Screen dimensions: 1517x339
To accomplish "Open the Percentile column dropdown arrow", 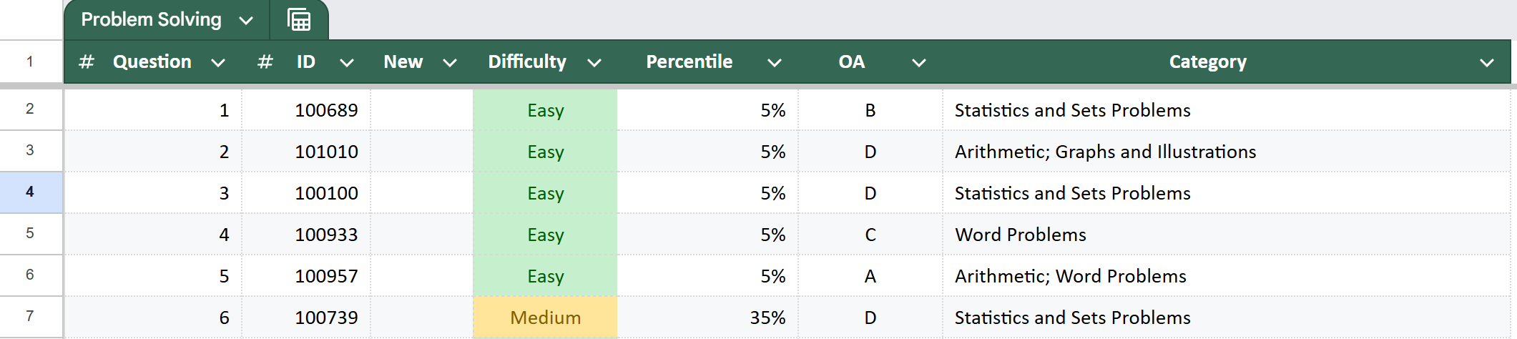I will [x=774, y=63].
